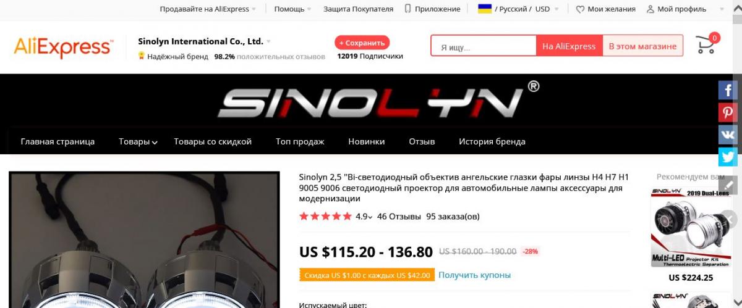Viewport: 742px width, 308px height.
Task: Share on Facebook icon
Action: 728,90
